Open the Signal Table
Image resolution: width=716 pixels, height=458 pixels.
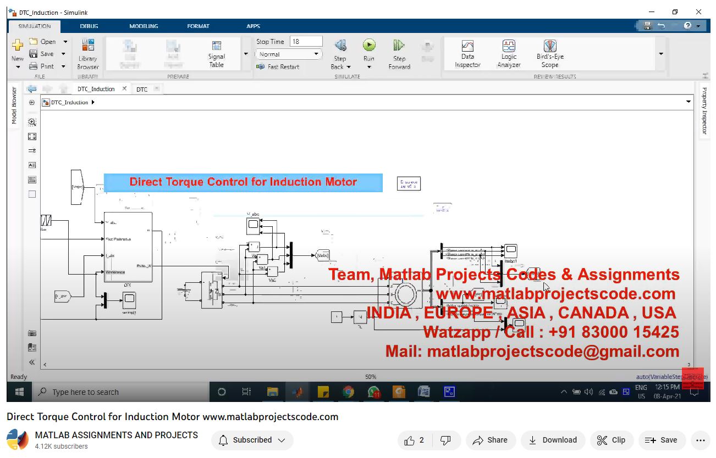pyautogui.click(x=217, y=54)
